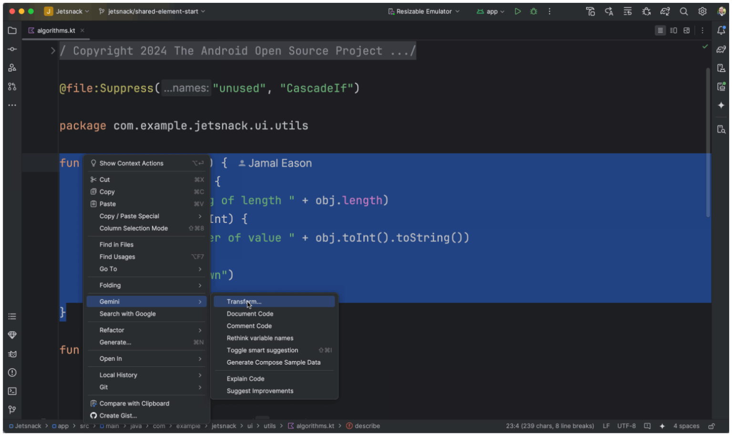Open the Terminal tool window

click(x=12, y=391)
